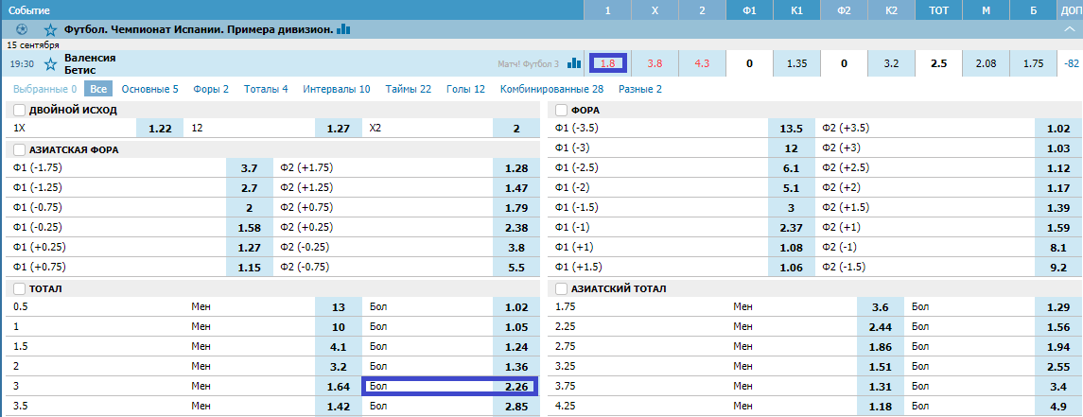Select total 3 over odds 2.26

(515, 387)
